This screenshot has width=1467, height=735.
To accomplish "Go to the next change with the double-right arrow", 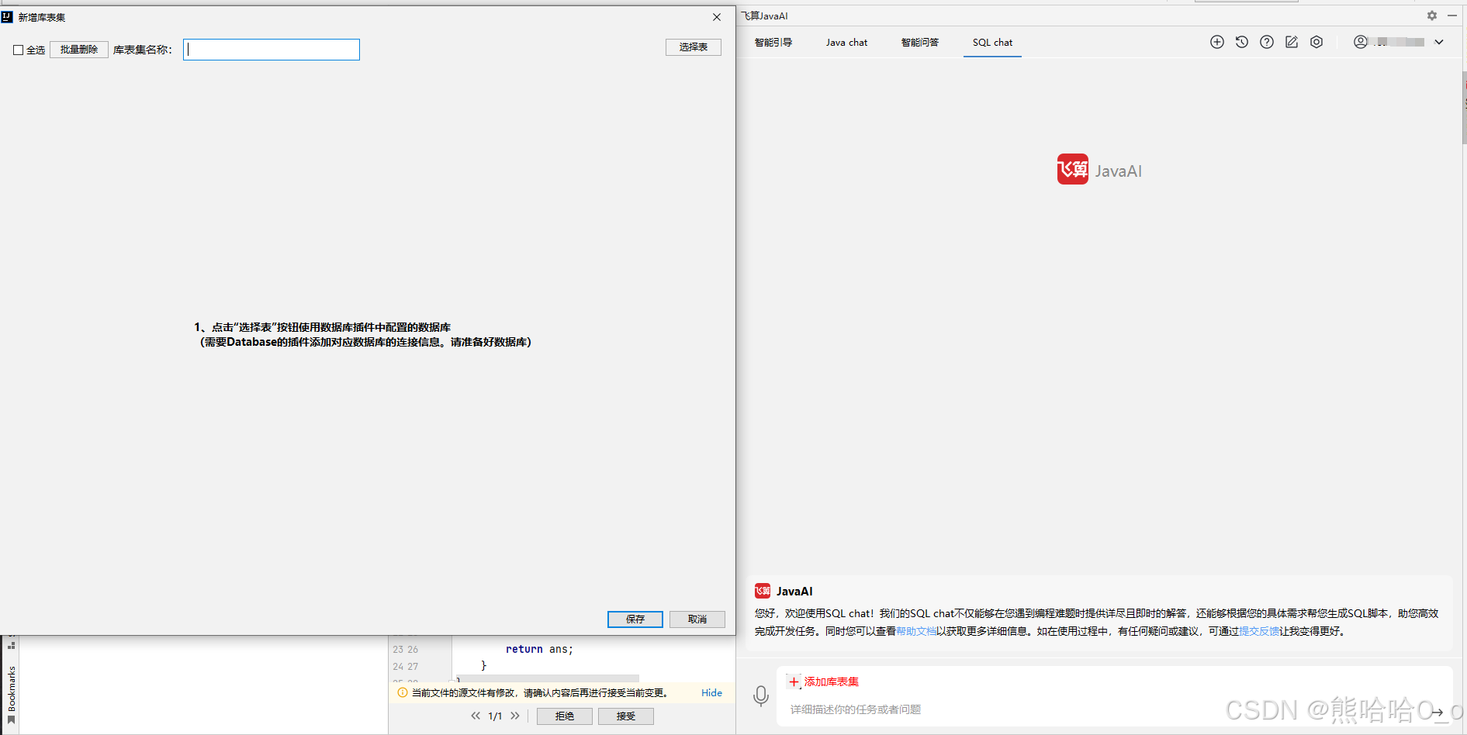I will pyautogui.click(x=515, y=716).
